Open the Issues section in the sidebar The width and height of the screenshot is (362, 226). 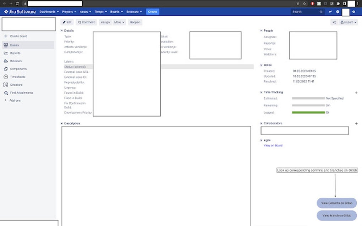click(14, 45)
